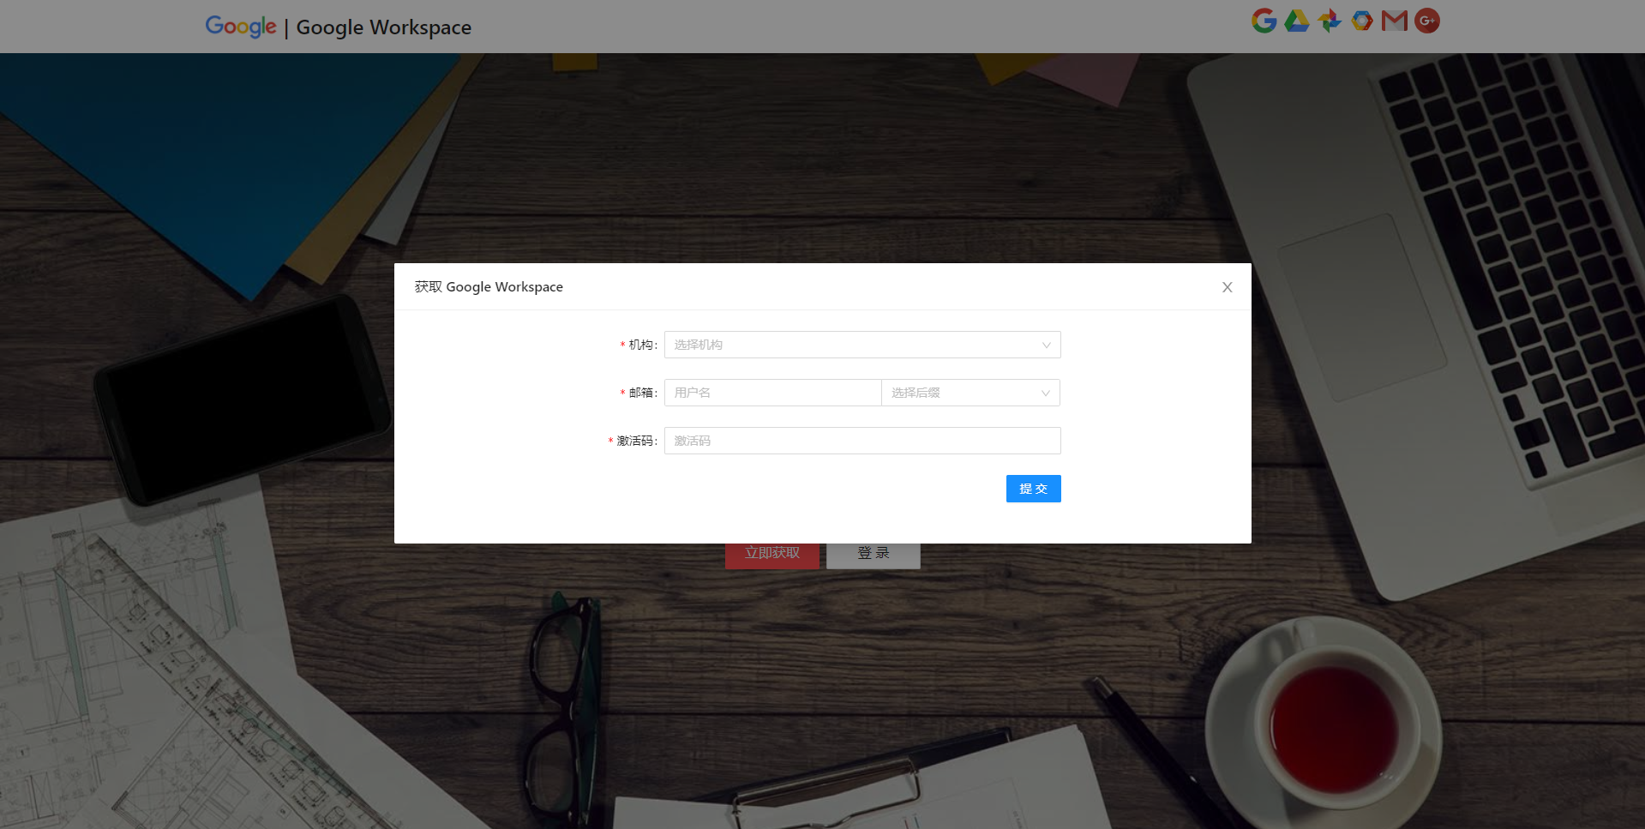Screen dimensions: 1645x829
Task: Click the Google+ icon
Action: pos(1427,21)
